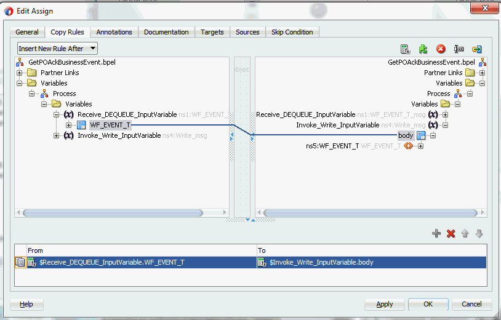The height and width of the screenshot is (320, 501).
Task: Open Annotations tab
Action: click(x=114, y=32)
